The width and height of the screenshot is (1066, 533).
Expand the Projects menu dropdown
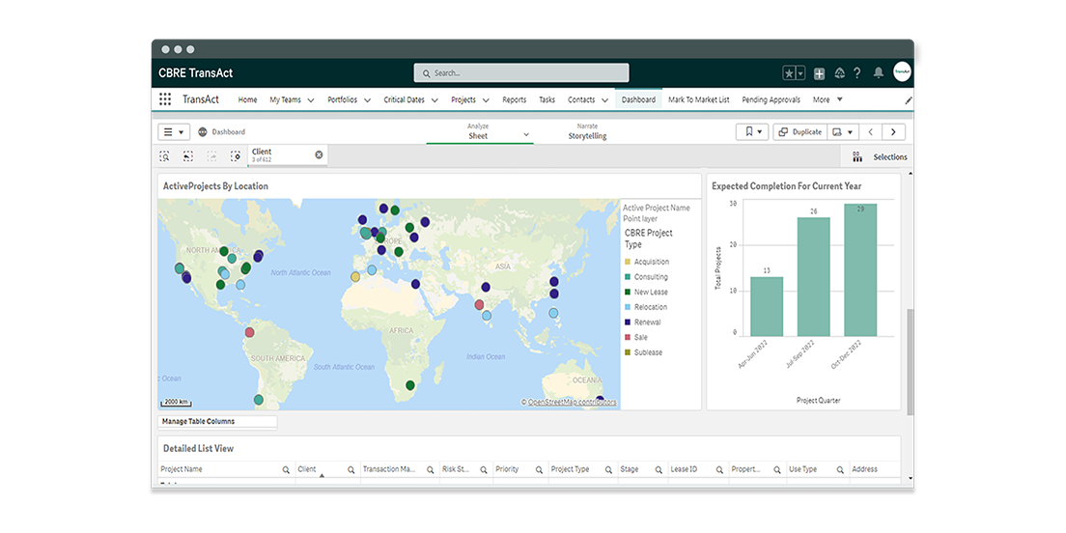click(485, 100)
